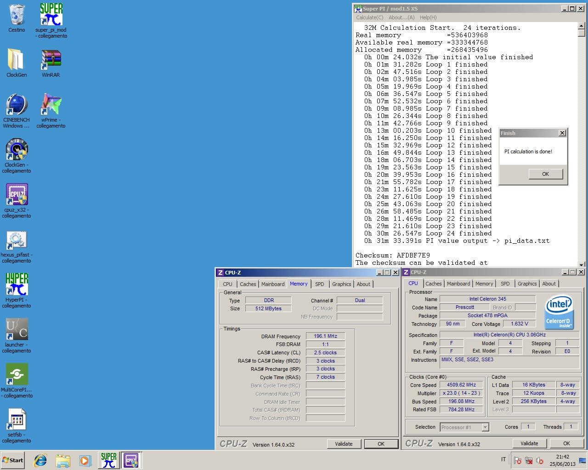Select Graphics tab in left CPU-Z window
This screenshot has height=470, width=588.
342,284
